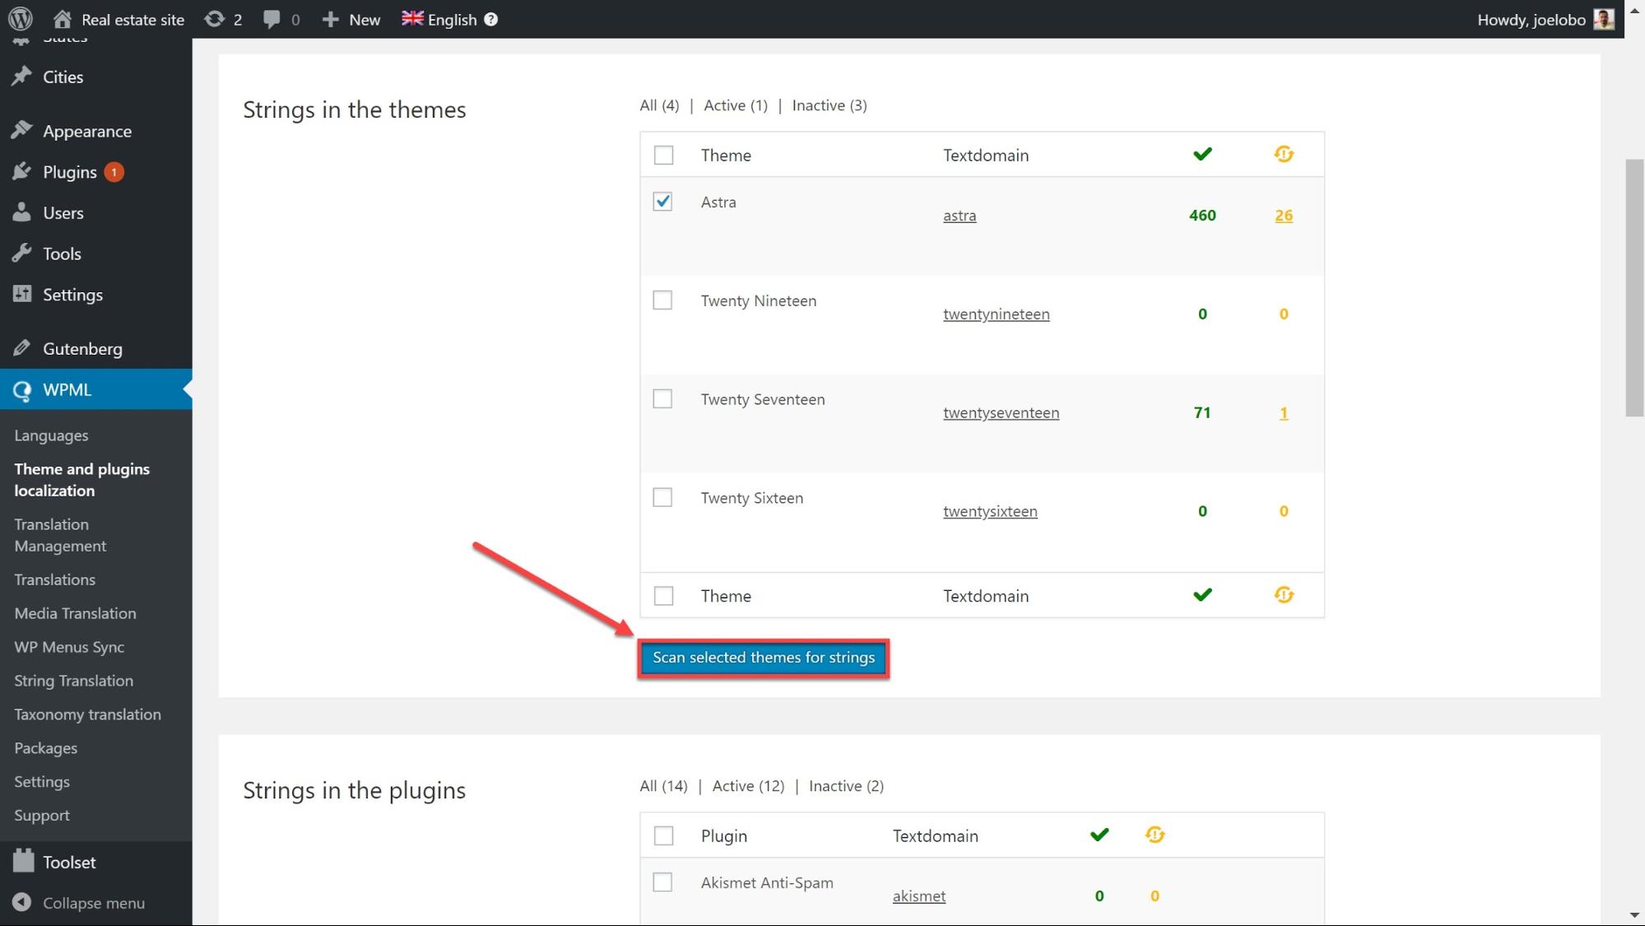Screen dimensions: 1645x926
Task: Click the Collapse menu arrow icon
Action: 22,903
